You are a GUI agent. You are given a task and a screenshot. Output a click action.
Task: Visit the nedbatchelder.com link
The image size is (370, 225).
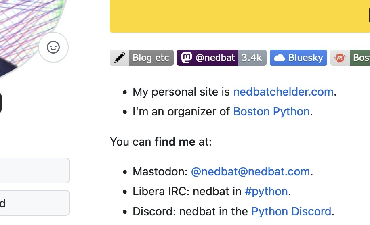(283, 92)
